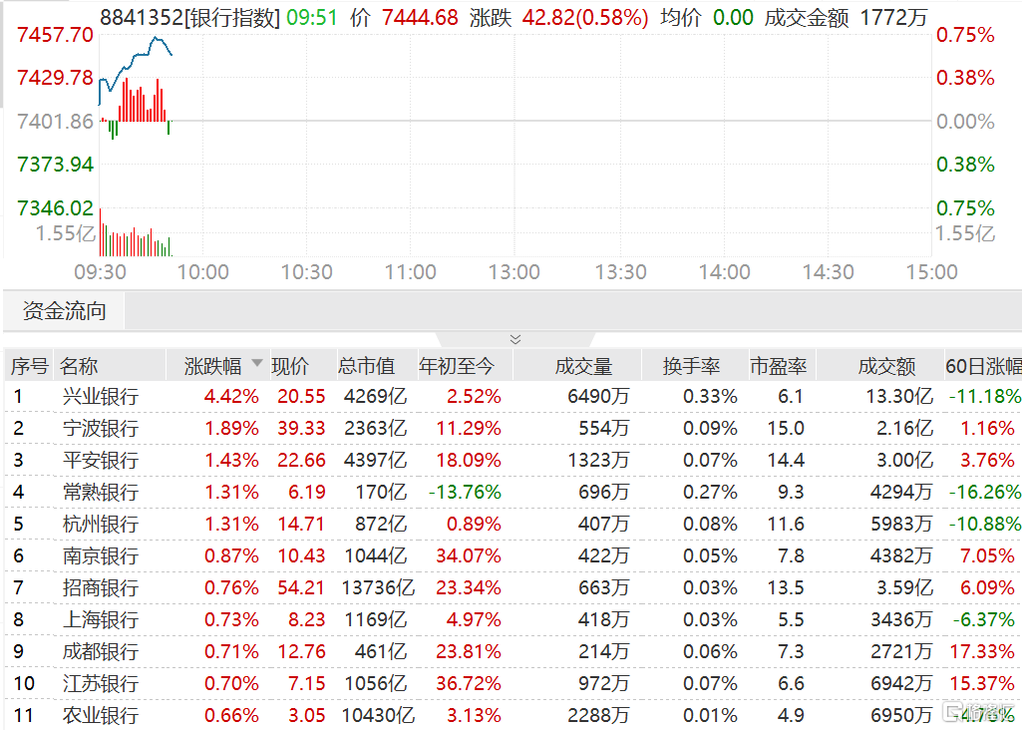The image size is (1022, 730).
Task: Click 宁波银行's price 39.33
Action: 301,428
